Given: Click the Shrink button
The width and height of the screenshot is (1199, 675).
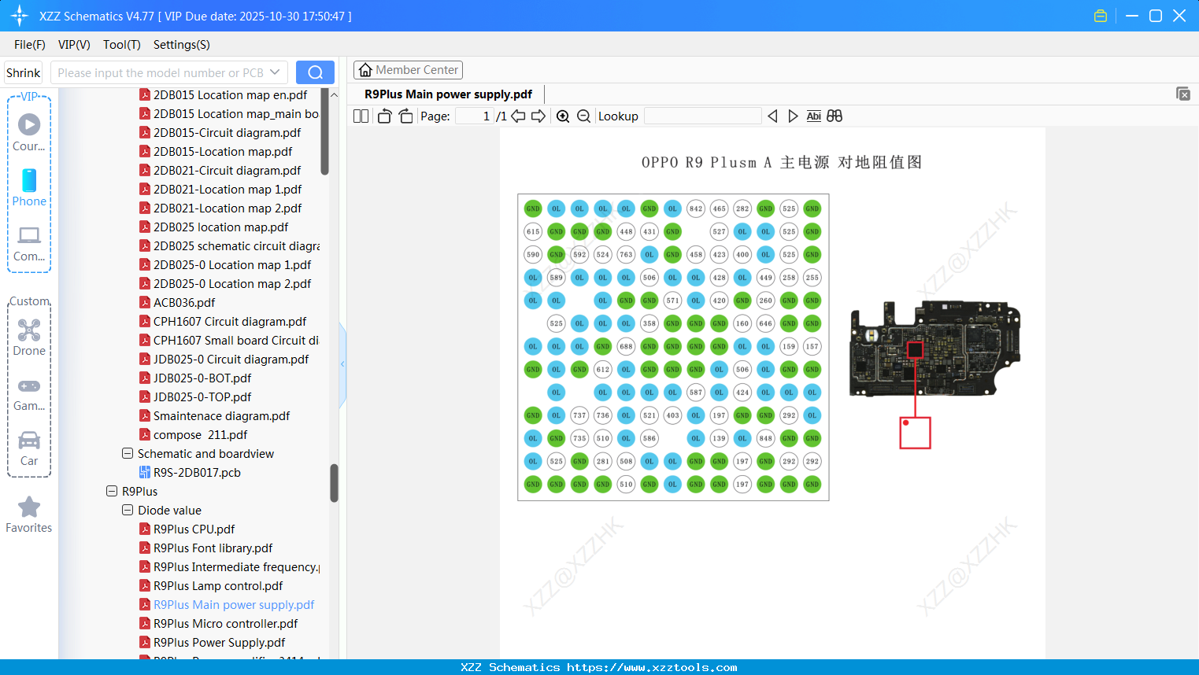Looking at the screenshot, I should 24,72.
